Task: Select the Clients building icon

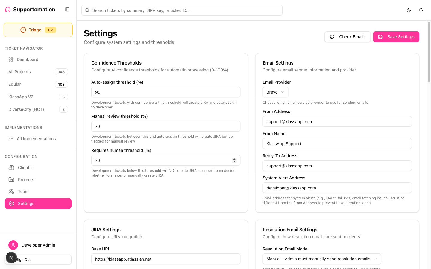Action: pyautogui.click(x=11, y=168)
